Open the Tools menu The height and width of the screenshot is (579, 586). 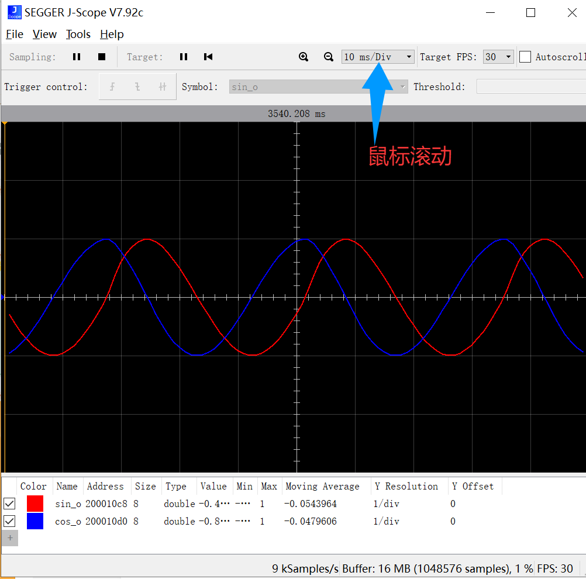(78, 35)
